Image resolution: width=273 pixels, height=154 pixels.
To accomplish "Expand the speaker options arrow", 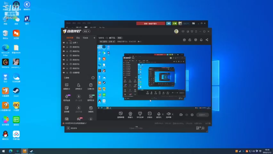I will 173,114.
